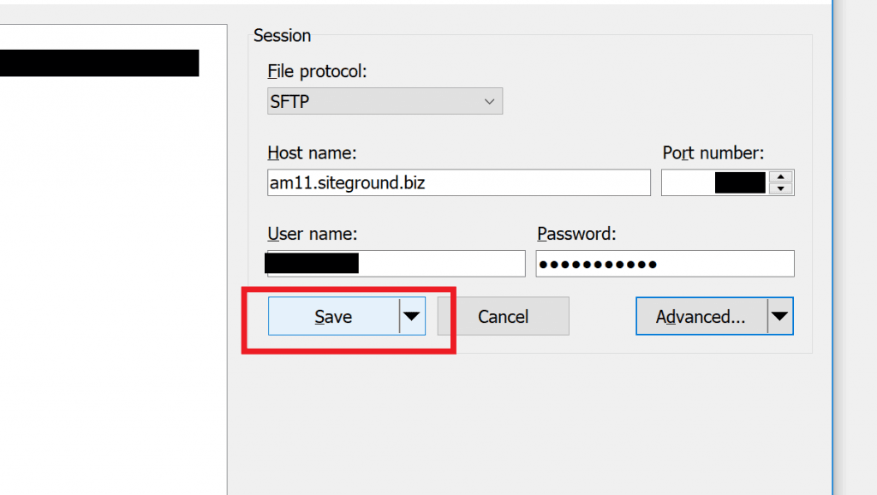Viewport: 877px width, 495px height.
Task: Open the Advanced button dropdown arrow
Action: 779,316
